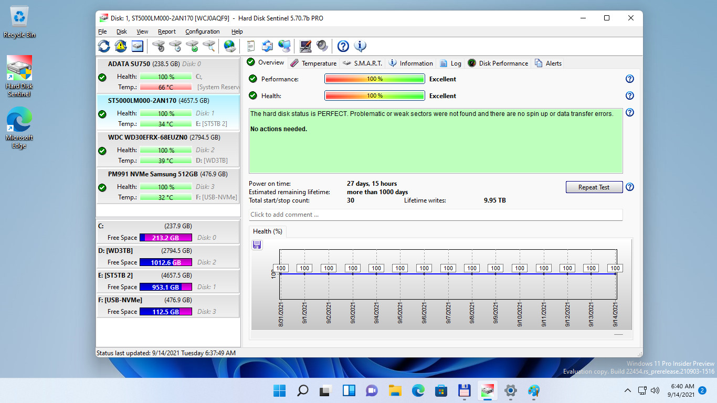Show hidden icons in the system tray
The image size is (717, 403).
628,390
